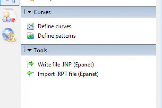Click the Tools header grip handle
This screenshot has width=162, height=108.
[x=24, y=50]
